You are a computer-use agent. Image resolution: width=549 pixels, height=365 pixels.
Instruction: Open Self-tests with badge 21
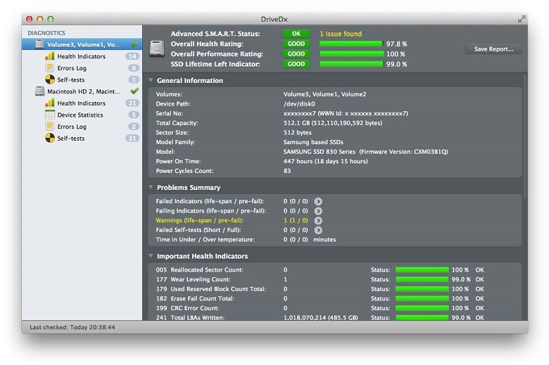[82, 138]
